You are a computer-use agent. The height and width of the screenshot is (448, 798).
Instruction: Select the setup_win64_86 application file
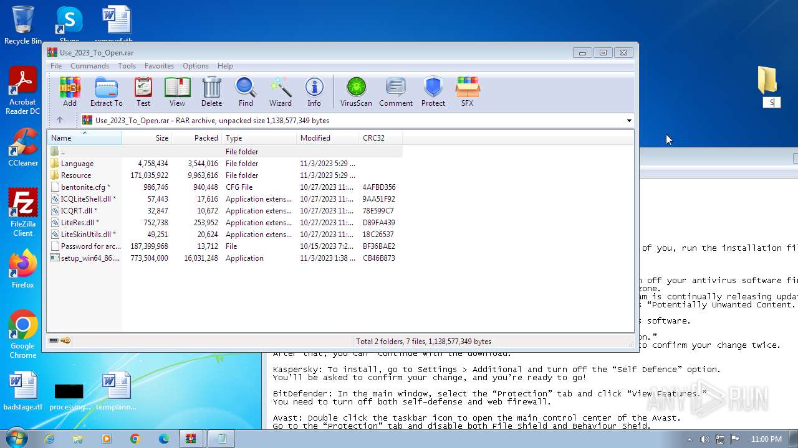225,258
